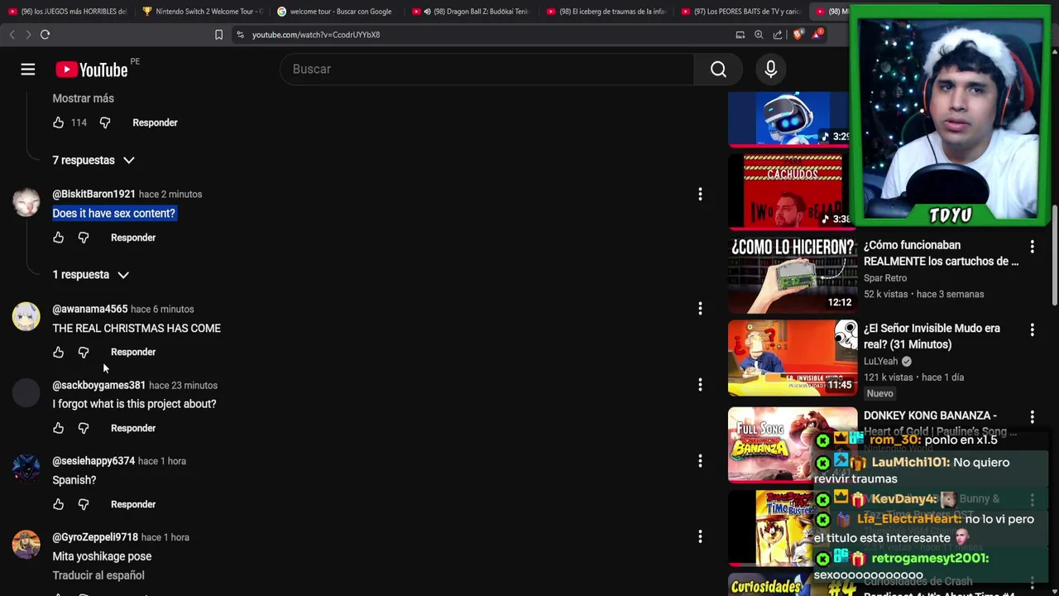Reload the page in browser toolbar
Screen dimensions: 1059x596
click(46, 35)
